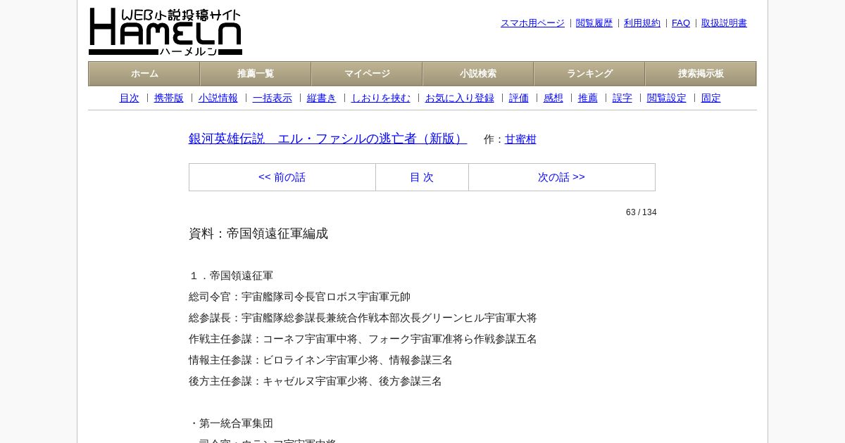Click the page counter 63 / 134
Viewport: 845px width, 443px height.
click(x=641, y=212)
